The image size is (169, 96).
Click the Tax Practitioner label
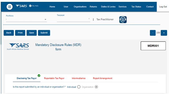tap(105, 19)
